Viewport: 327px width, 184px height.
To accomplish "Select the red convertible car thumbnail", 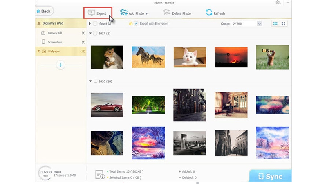I will 107,105.
